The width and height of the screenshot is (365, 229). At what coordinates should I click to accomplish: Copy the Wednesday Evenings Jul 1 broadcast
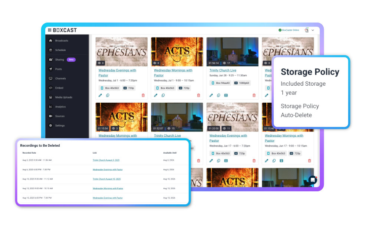click(108, 95)
